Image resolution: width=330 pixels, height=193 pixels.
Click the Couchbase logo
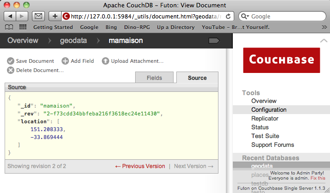(281, 60)
